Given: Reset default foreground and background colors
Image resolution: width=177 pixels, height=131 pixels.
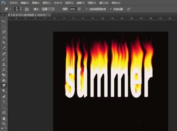Looking at the screenshot, I should coord(2,128).
